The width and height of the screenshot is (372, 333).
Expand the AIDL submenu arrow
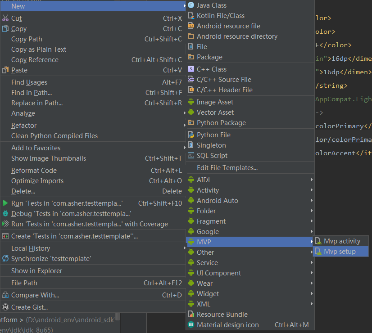(x=312, y=180)
